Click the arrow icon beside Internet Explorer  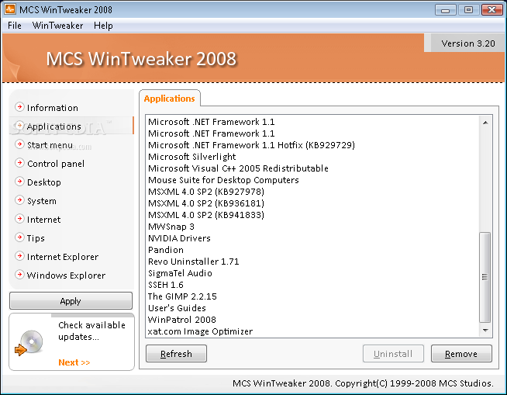tap(19, 256)
